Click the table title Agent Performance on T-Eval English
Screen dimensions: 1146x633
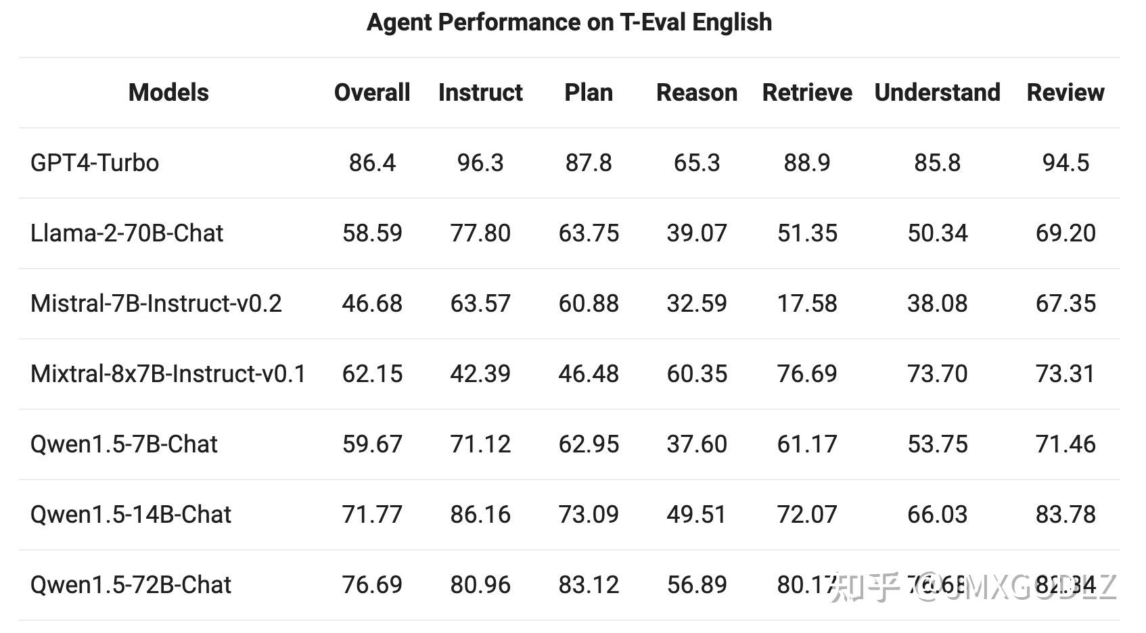569,22
